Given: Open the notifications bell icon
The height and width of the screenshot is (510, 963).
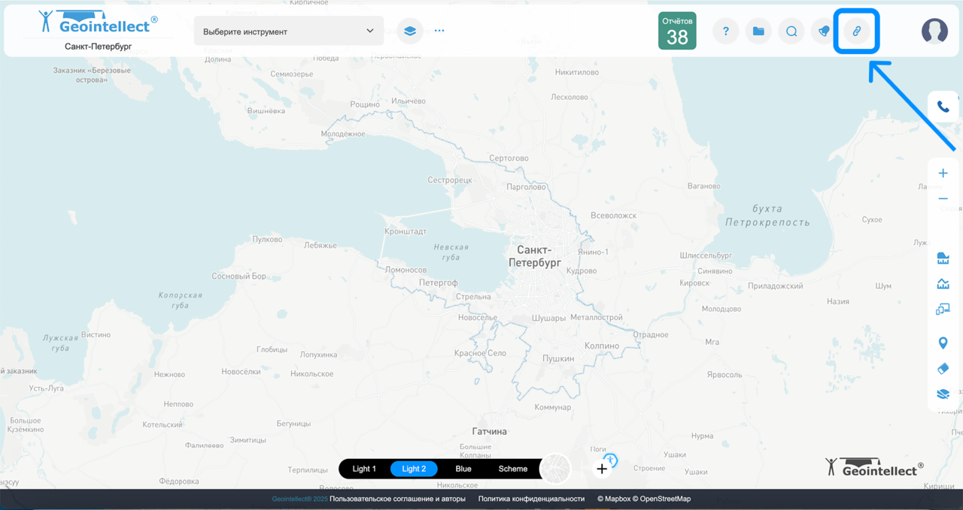Looking at the screenshot, I should click(824, 32).
